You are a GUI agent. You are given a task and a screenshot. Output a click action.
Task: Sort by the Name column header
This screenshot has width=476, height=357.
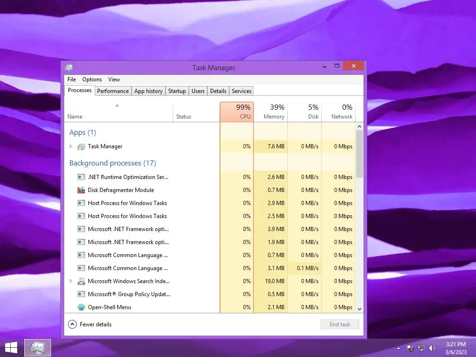[119, 112]
